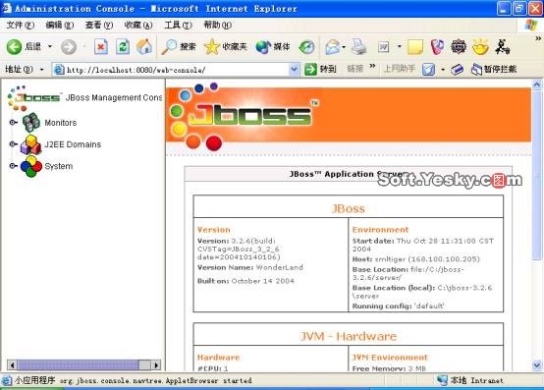Expand the Monitors tree node

(13, 123)
